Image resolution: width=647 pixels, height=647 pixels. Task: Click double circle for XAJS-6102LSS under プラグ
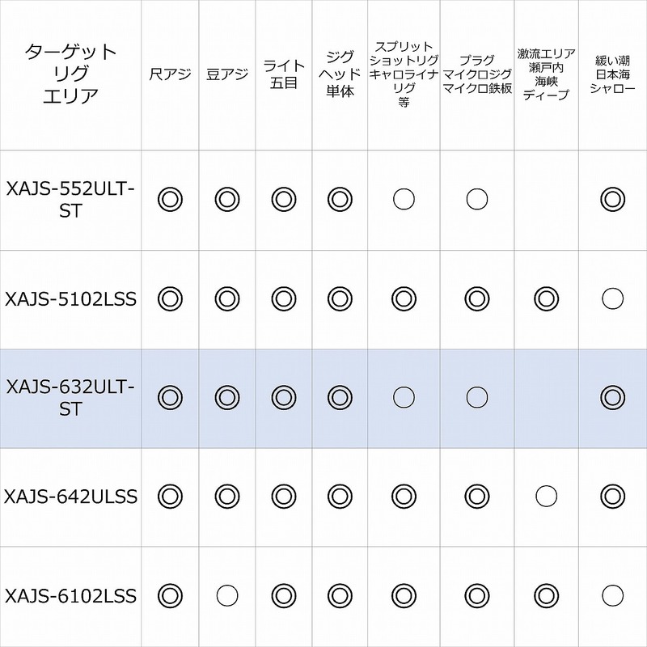(478, 596)
